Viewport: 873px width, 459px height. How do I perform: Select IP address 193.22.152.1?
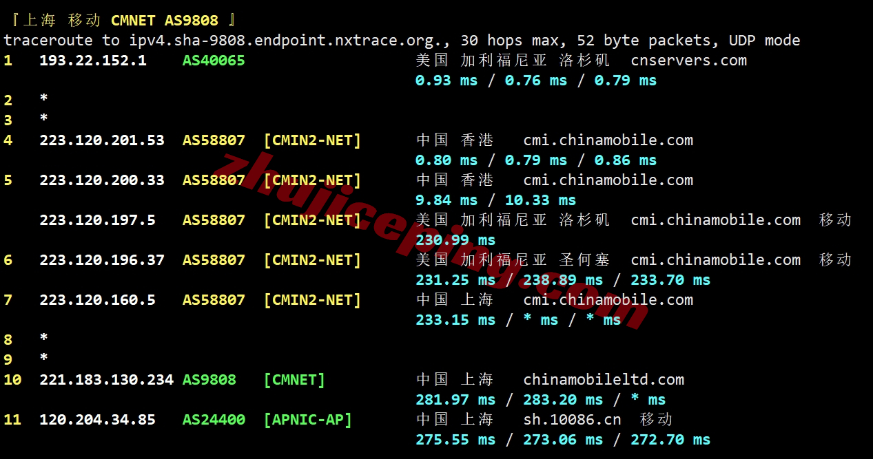pos(93,61)
